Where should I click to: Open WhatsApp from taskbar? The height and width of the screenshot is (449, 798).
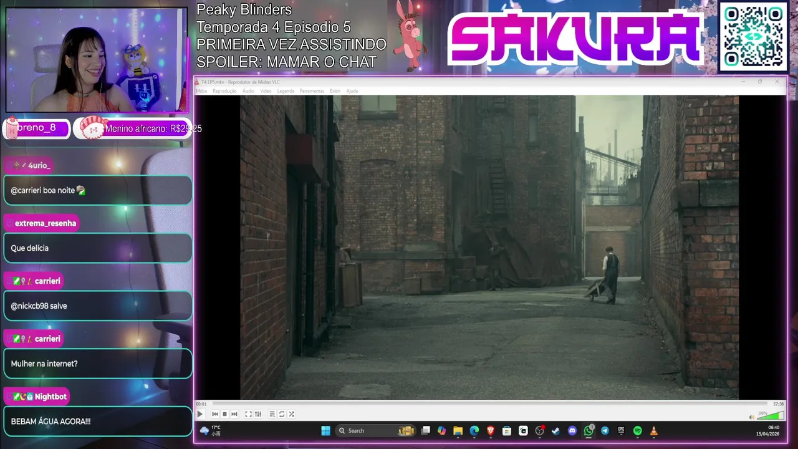(589, 430)
